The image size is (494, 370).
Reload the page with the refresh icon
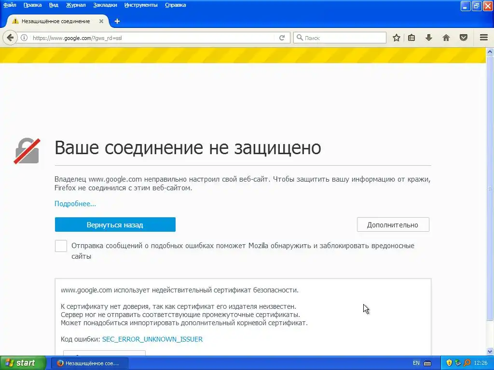(x=282, y=38)
